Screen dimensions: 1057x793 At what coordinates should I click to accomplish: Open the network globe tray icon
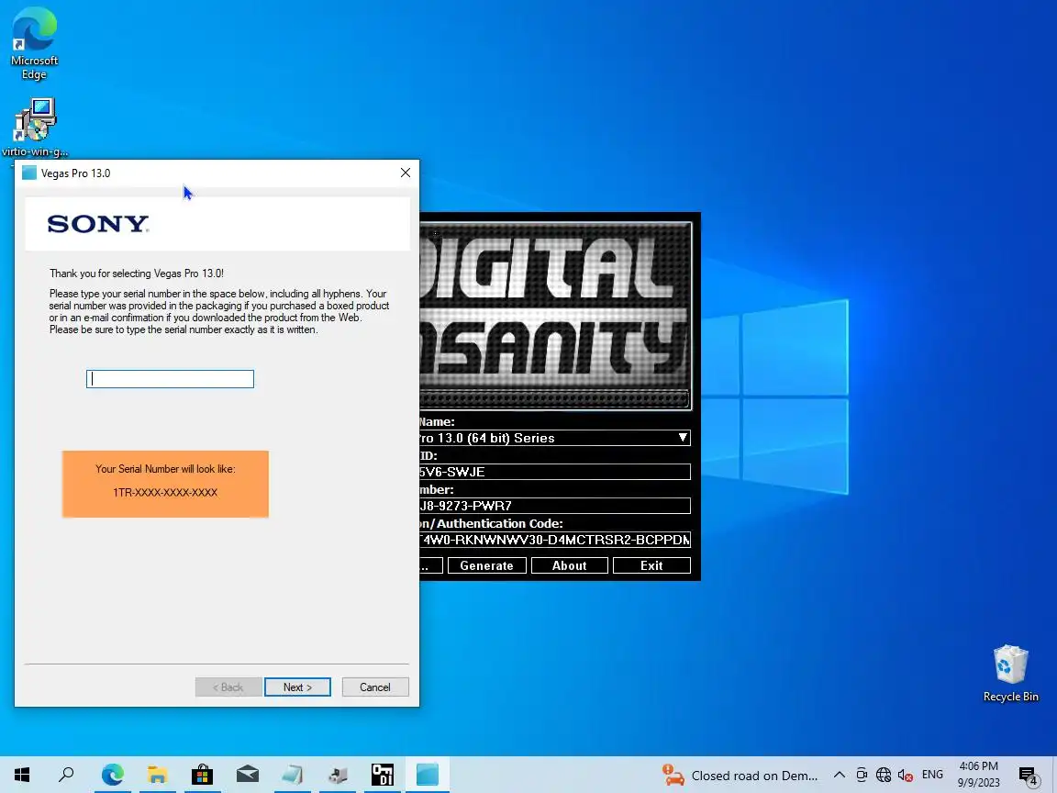884,775
